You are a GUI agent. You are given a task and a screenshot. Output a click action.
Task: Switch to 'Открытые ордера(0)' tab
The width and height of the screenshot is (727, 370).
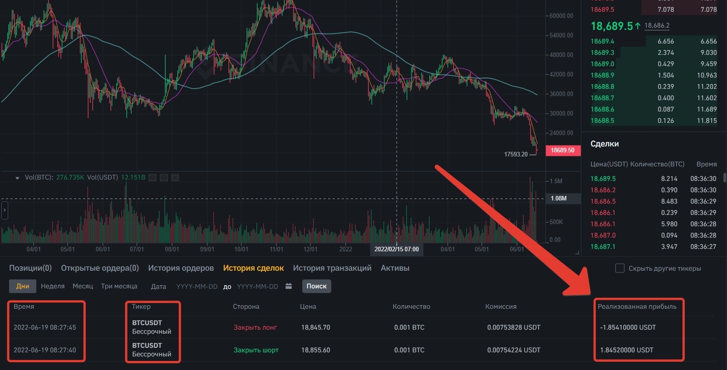[100, 268]
